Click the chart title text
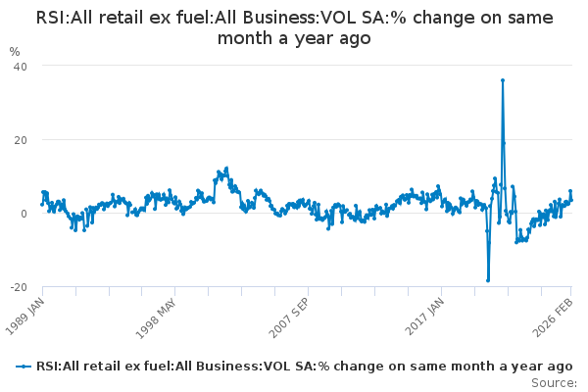This screenshot has width=588, height=392. point(294,27)
